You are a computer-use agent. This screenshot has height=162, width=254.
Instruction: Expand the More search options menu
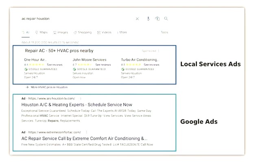[122, 32]
